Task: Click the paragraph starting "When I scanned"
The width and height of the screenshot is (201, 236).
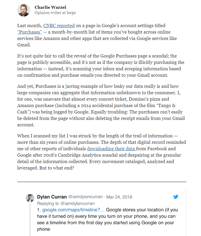Action: [x=101, y=152]
